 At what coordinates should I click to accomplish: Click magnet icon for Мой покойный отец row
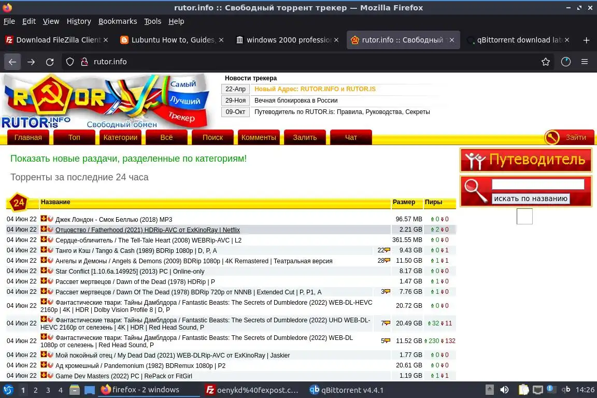click(x=51, y=354)
